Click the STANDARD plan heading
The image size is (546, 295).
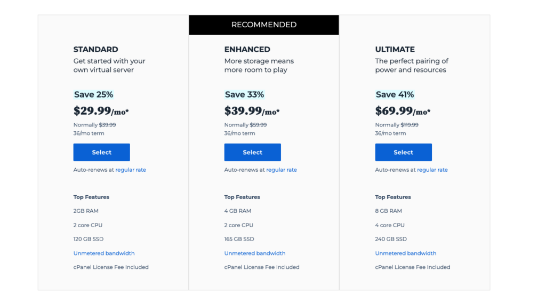(96, 50)
